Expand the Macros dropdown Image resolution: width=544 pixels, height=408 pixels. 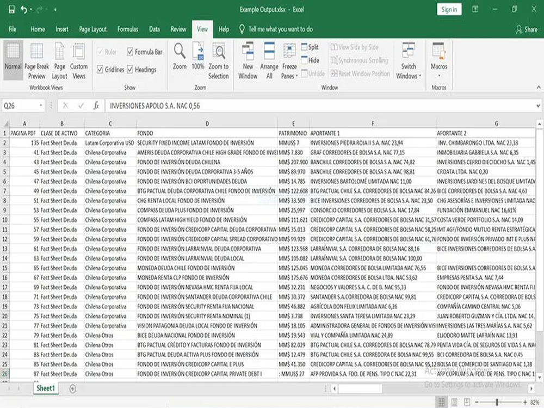[x=439, y=76]
